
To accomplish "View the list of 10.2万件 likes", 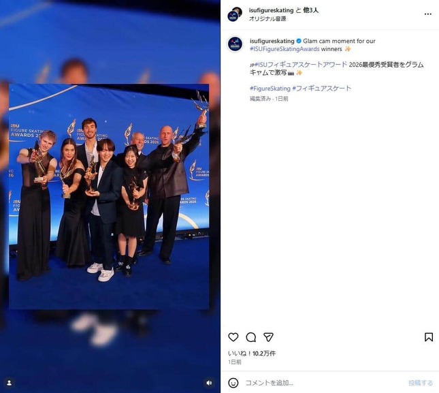I will click(x=252, y=353).
